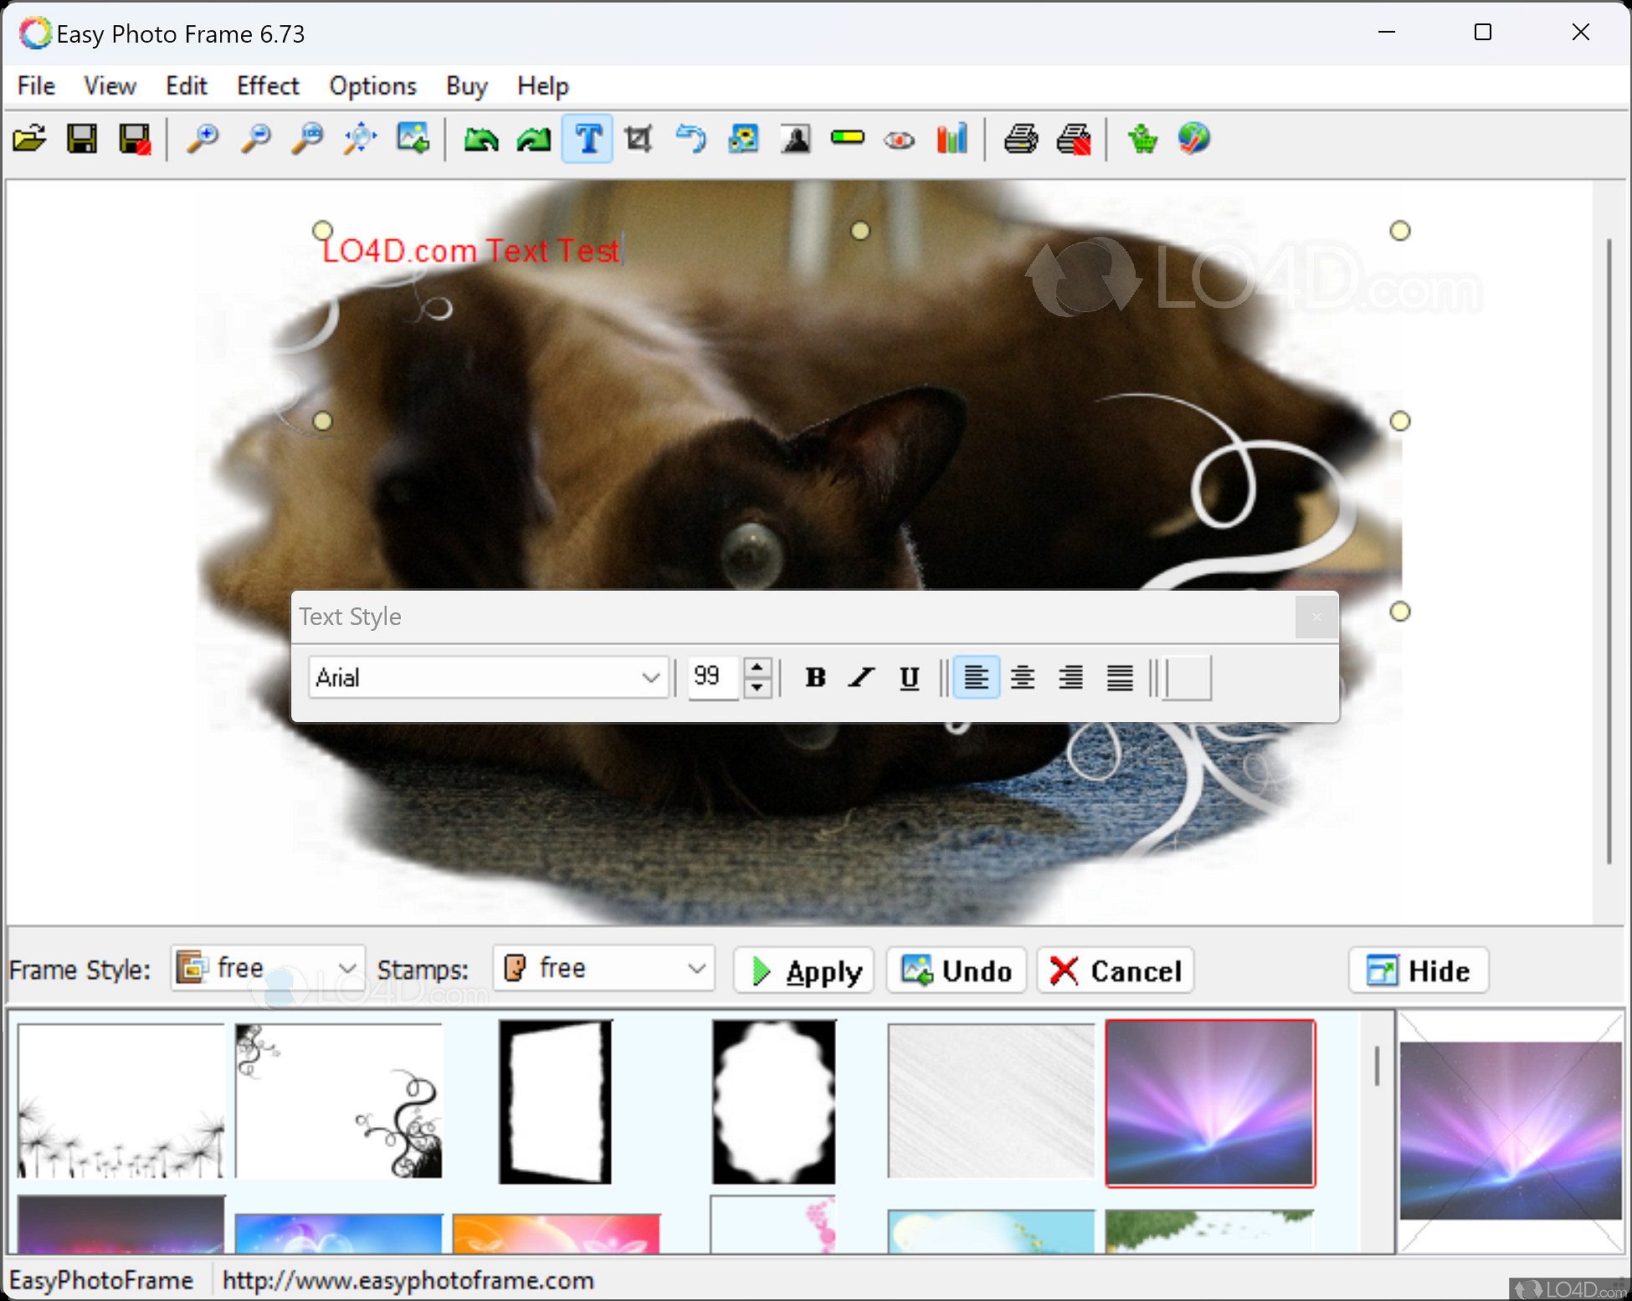Image resolution: width=1632 pixels, height=1301 pixels.
Task: Select center text alignment
Action: tap(1023, 677)
